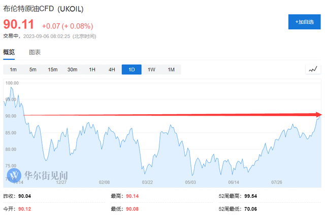Image resolution: width=325 pixels, height=215 pixels.
Task: Click the 85.00 y-axis label
Action: pos(11,133)
